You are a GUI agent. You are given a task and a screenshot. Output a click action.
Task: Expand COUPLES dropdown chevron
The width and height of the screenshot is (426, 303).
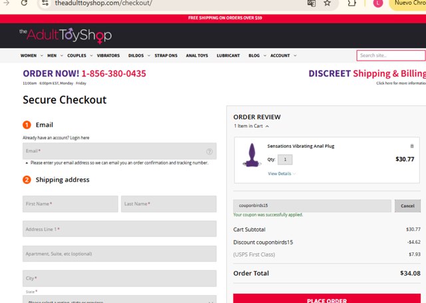tap(91, 55)
